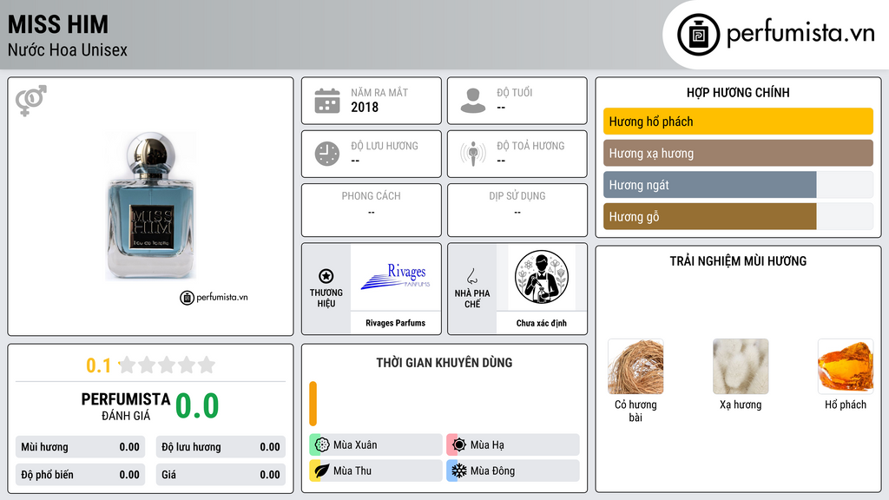Click the star badge Thương hiệu icon
This screenshot has height=500, width=889.
coord(326,276)
